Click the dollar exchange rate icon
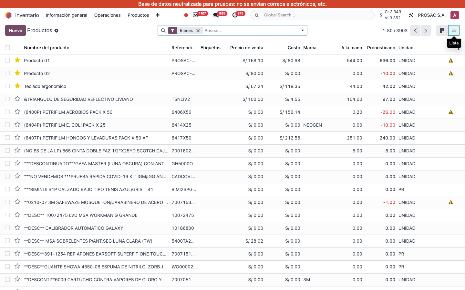 (x=381, y=15)
